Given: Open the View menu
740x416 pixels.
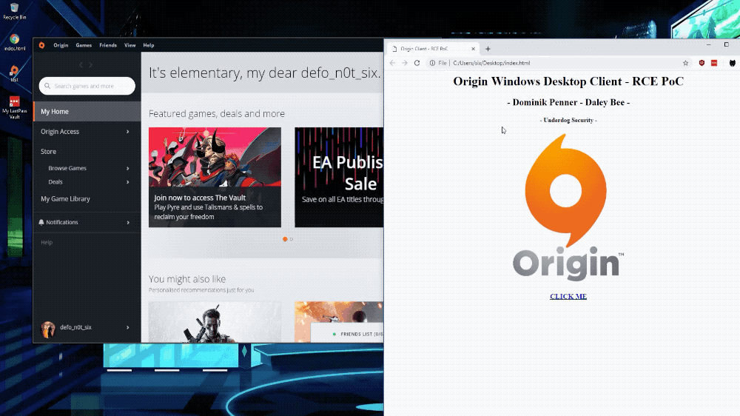Looking at the screenshot, I should (129, 45).
